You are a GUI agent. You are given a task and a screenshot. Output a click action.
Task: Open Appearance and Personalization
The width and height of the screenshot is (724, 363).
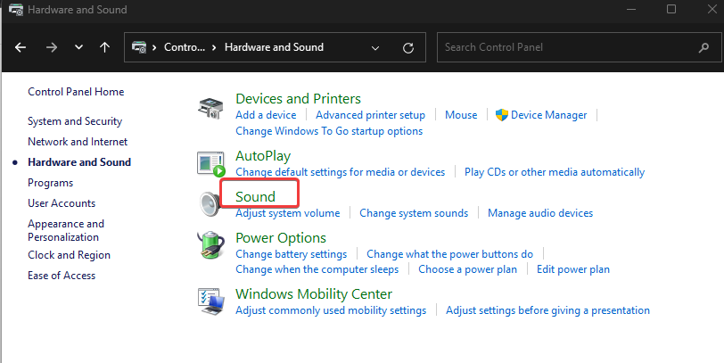tap(66, 230)
